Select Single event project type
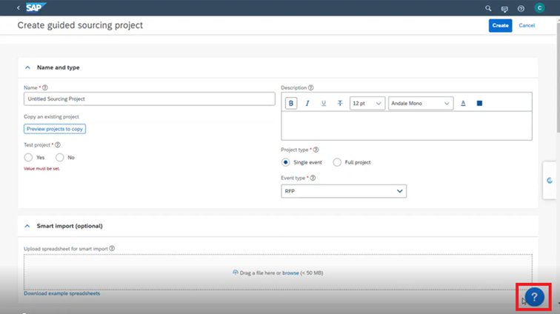Image resolution: width=560 pixels, height=314 pixels. [285, 162]
